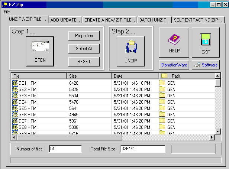Select the GE1.HTM file name
The height and width of the screenshot is (169, 229).
click(28, 83)
